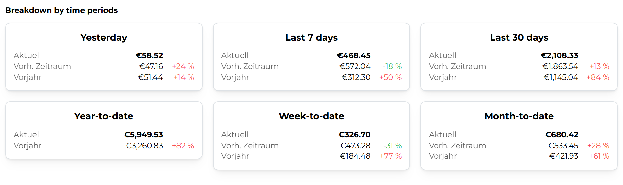This screenshot has width=623, height=185.
Task: Click the +24 % change in Yesterday
Action: [x=183, y=66]
